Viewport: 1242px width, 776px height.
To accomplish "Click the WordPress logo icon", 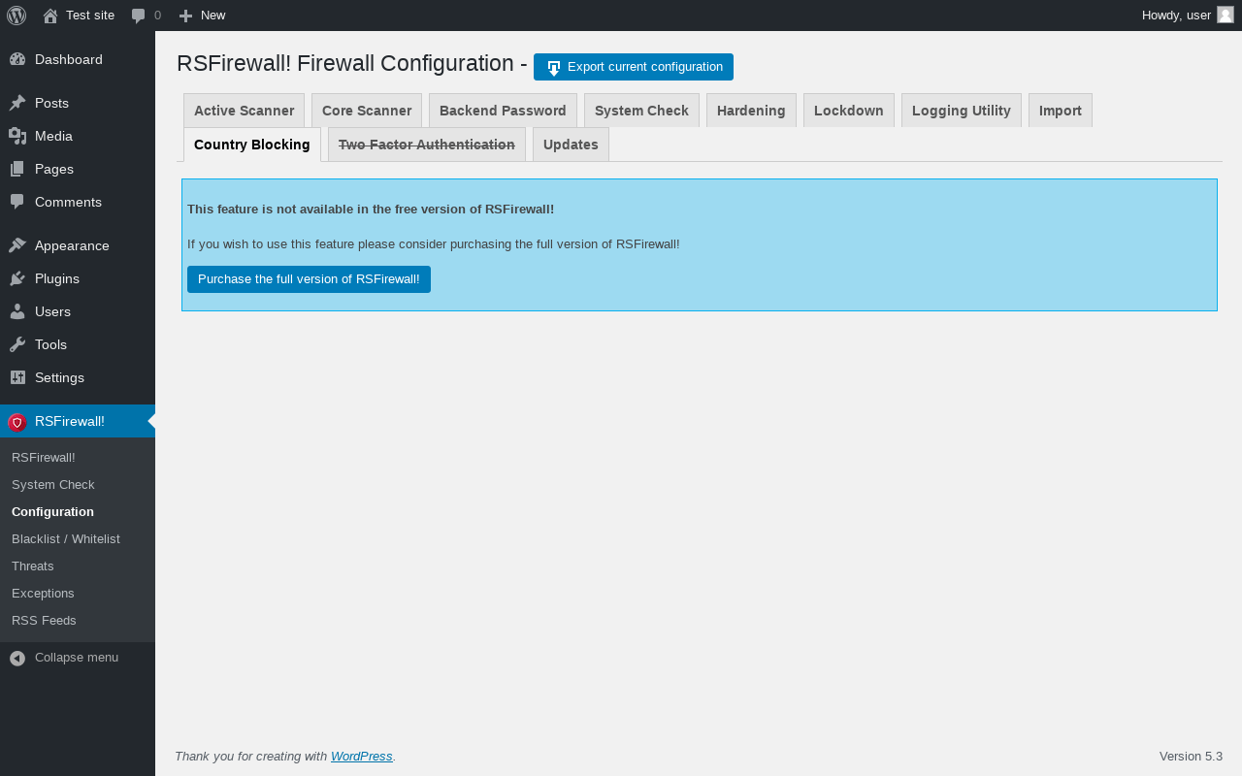I will pyautogui.click(x=16, y=16).
